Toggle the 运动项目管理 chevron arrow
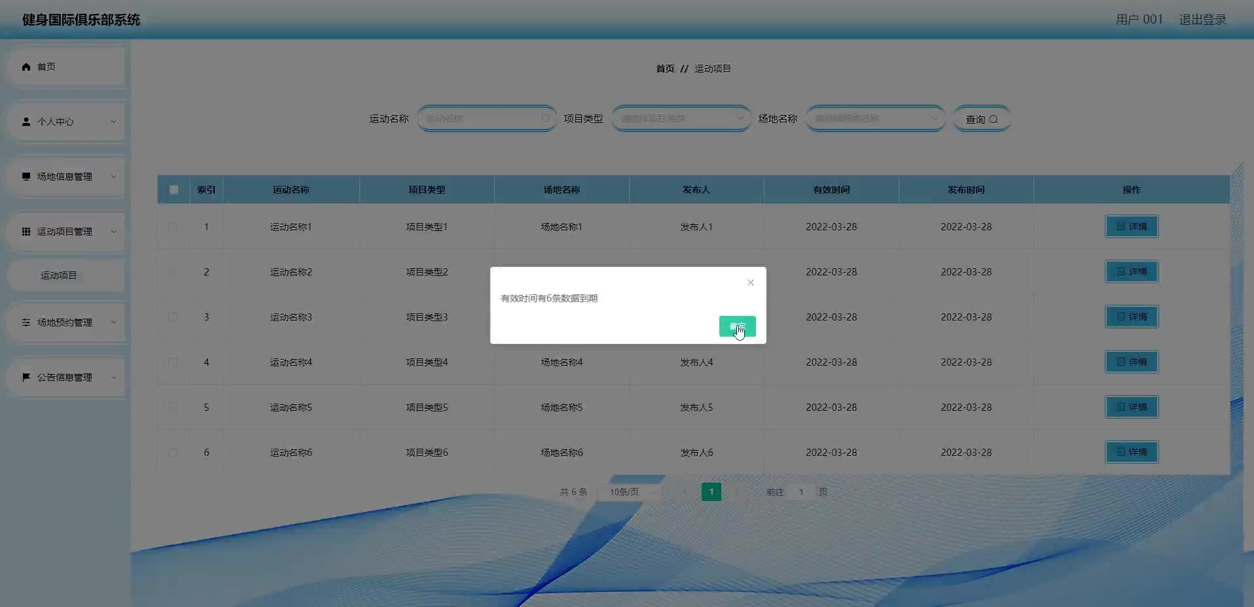The width and height of the screenshot is (1254, 607). [113, 232]
